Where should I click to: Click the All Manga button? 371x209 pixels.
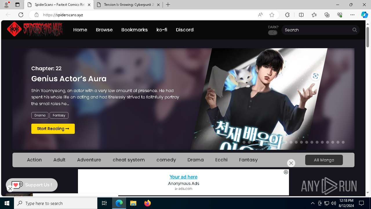[324, 160]
